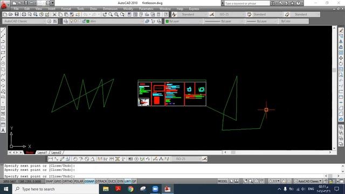Open the AutoCAD Classic workspace dropdown

[x=24, y=21]
